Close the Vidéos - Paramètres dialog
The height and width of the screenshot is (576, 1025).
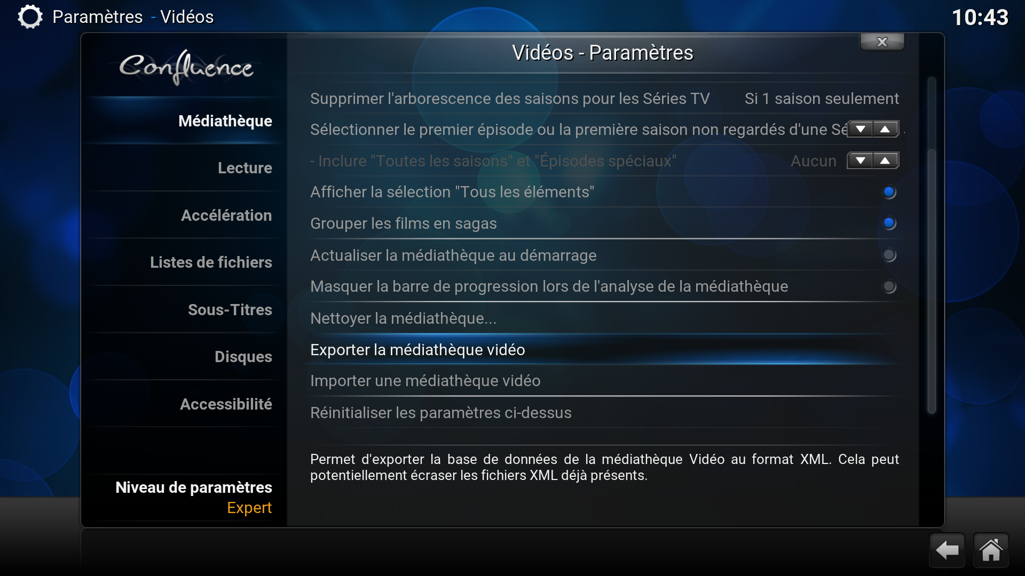coord(882,42)
